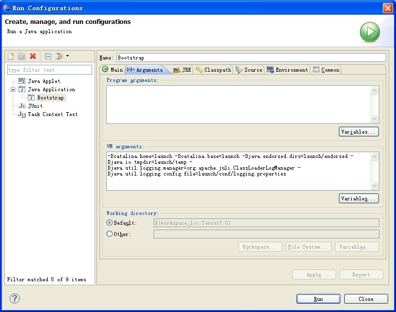Click the type filter text field
Viewport: 396px width, 312px height.
point(50,70)
